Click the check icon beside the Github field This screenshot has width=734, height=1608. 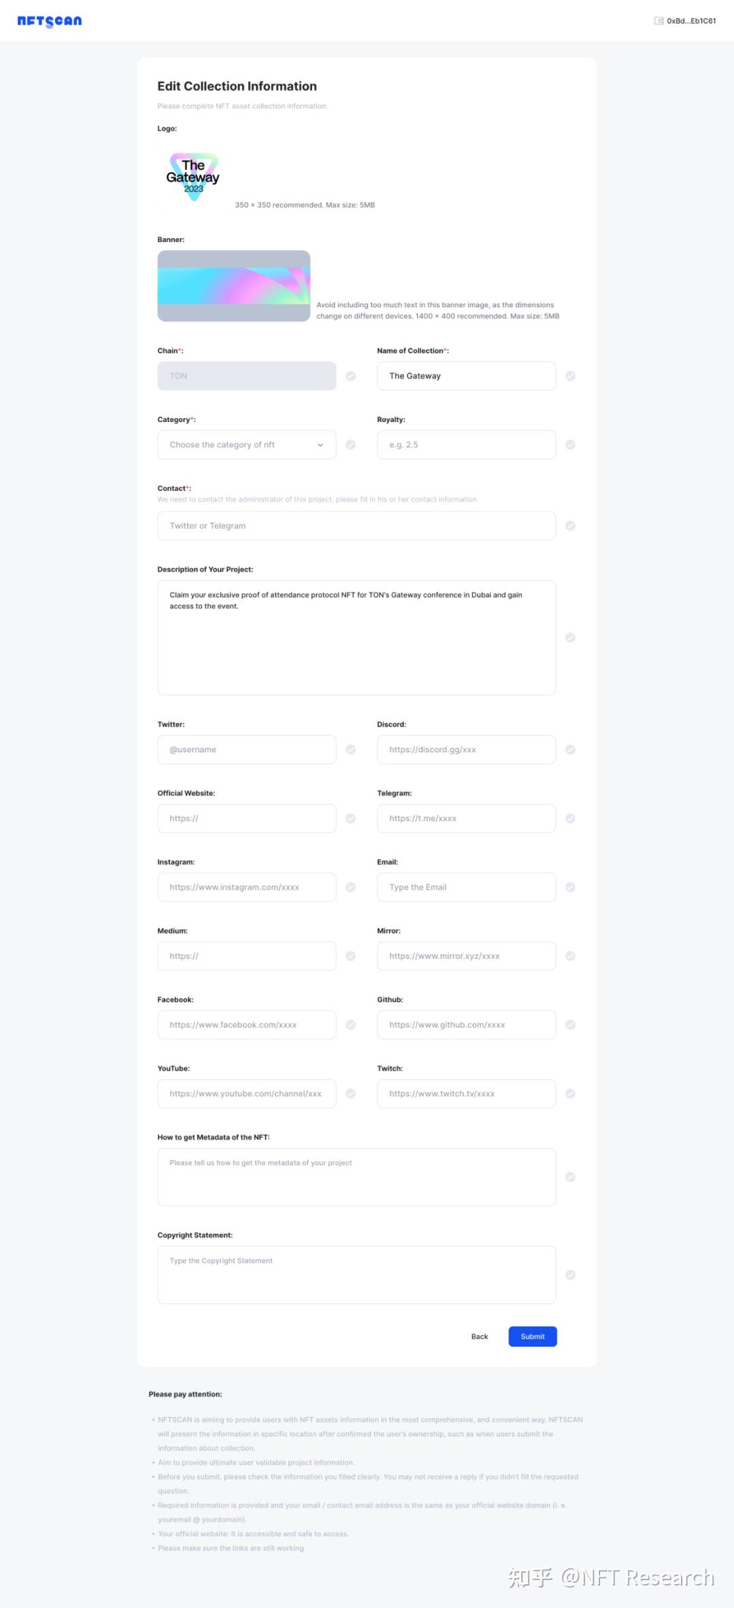(x=570, y=1025)
